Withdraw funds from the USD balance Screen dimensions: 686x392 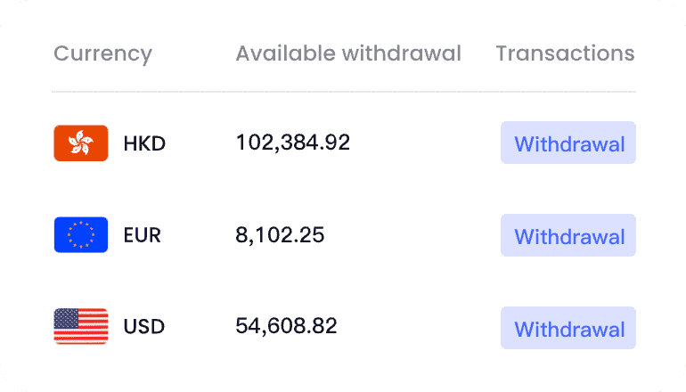click(x=568, y=328)
